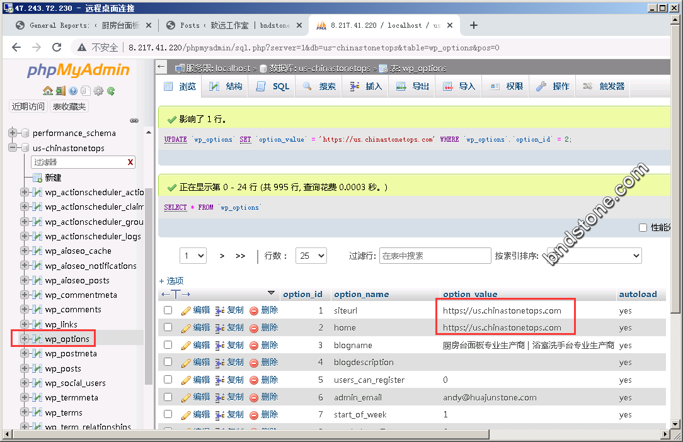Viewport: 683px width, 442px height.
Task: Tick checkbox for users_can_register row
Action: click(x=168, y=379)
